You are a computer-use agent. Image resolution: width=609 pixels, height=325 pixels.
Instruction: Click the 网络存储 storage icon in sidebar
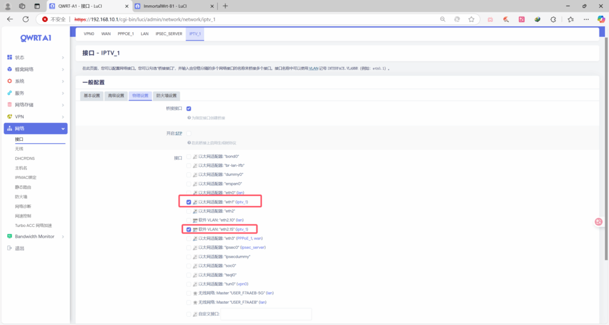10,105
